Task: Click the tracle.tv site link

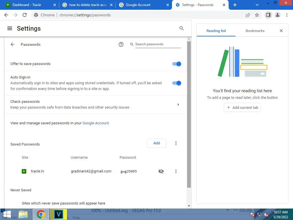Action: tap(37, 171)
